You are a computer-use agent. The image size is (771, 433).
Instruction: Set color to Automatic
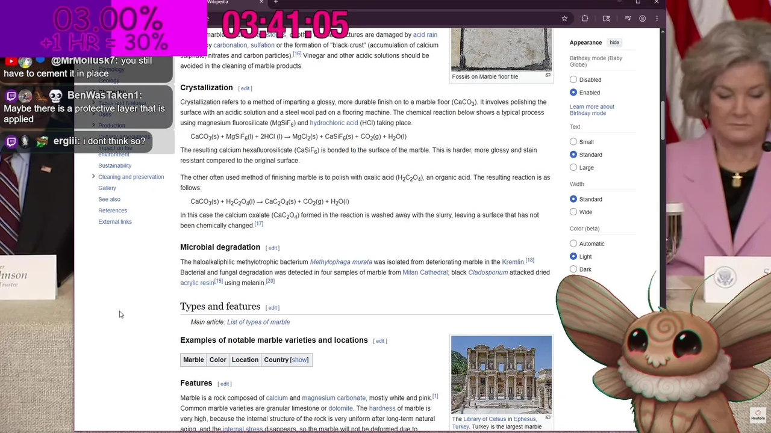(x=573, y=244)
